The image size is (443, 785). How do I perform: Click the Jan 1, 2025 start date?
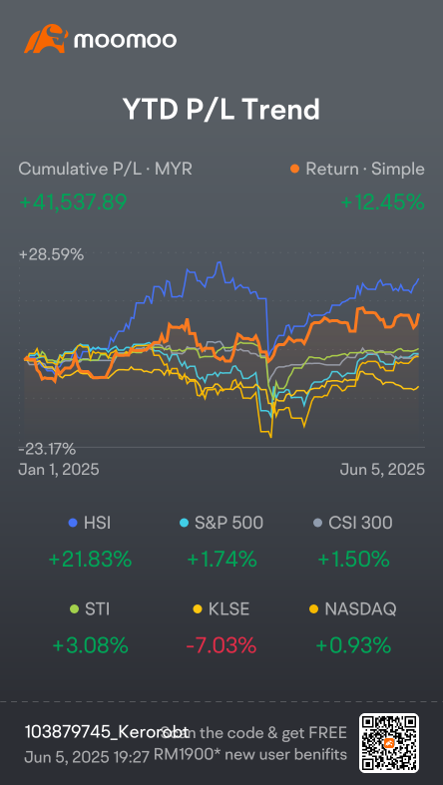coord(59,470)
